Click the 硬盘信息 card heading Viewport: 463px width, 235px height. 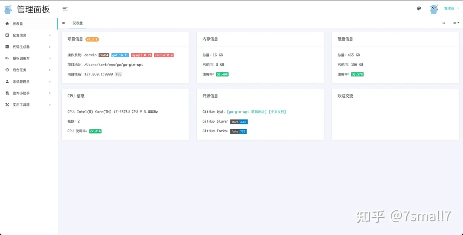click(x=345, y=39)
